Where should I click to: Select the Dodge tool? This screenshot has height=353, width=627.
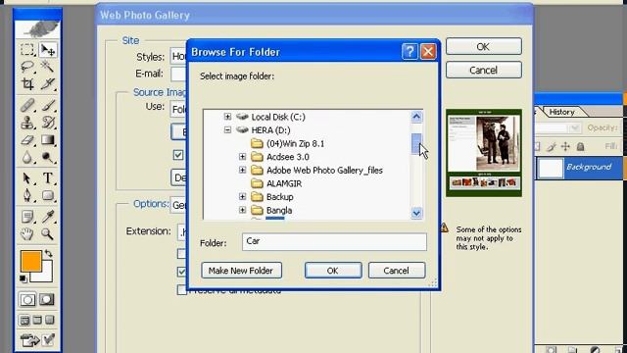[48, 158]
